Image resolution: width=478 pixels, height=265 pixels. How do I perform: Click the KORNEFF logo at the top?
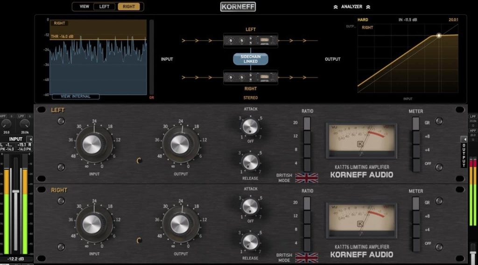pyautogui.click(x=238, y=7)
